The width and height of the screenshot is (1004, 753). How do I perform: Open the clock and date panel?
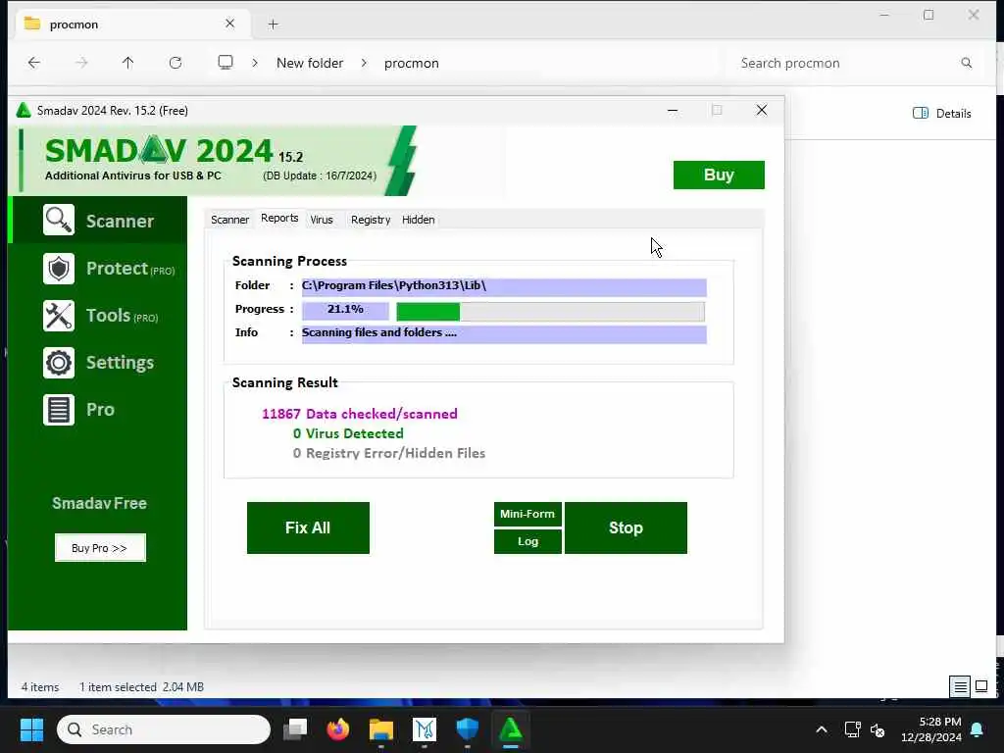coord(931,729)
